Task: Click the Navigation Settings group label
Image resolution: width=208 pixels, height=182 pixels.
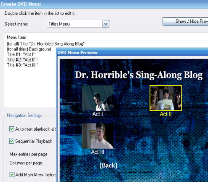Action: [x=24, y=115]
